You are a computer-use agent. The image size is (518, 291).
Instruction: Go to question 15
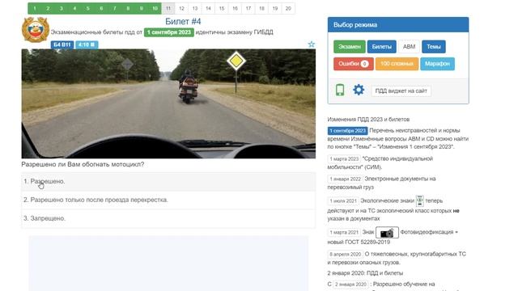pyautogui.click(x=222, y=9)
